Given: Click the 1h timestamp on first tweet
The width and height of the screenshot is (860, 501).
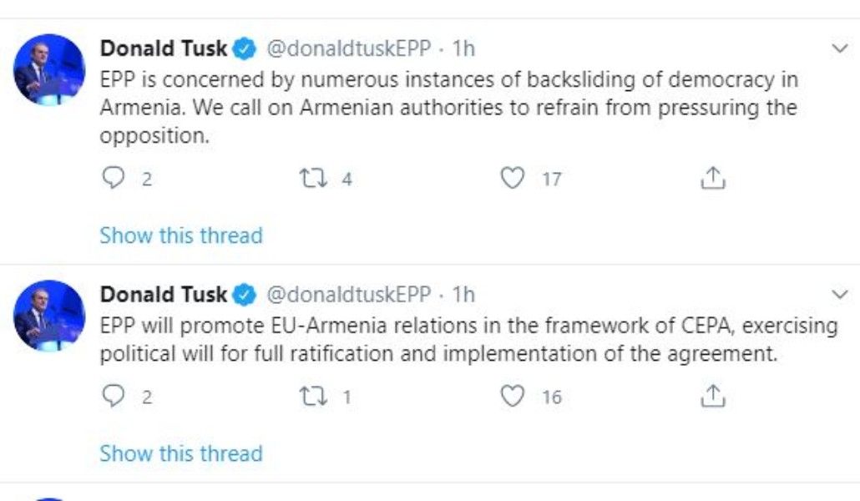Looking at the screenshot, I should coord(463,49).
